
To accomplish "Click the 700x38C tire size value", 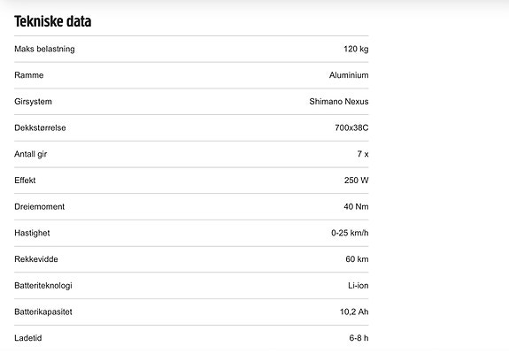I will (x=351, y=127).
